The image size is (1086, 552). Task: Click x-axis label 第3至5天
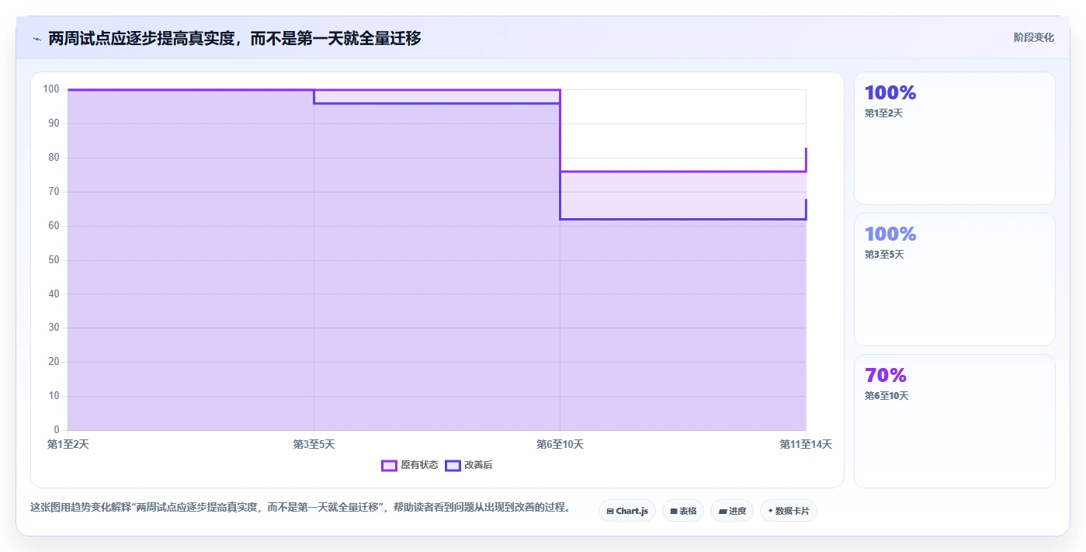coord(314,444)
